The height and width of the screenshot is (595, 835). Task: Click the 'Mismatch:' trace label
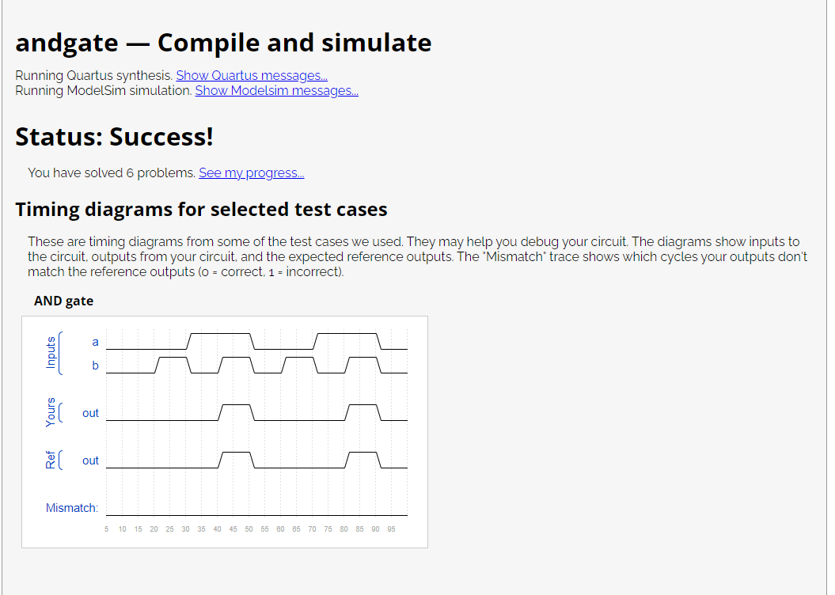(72, 508)
